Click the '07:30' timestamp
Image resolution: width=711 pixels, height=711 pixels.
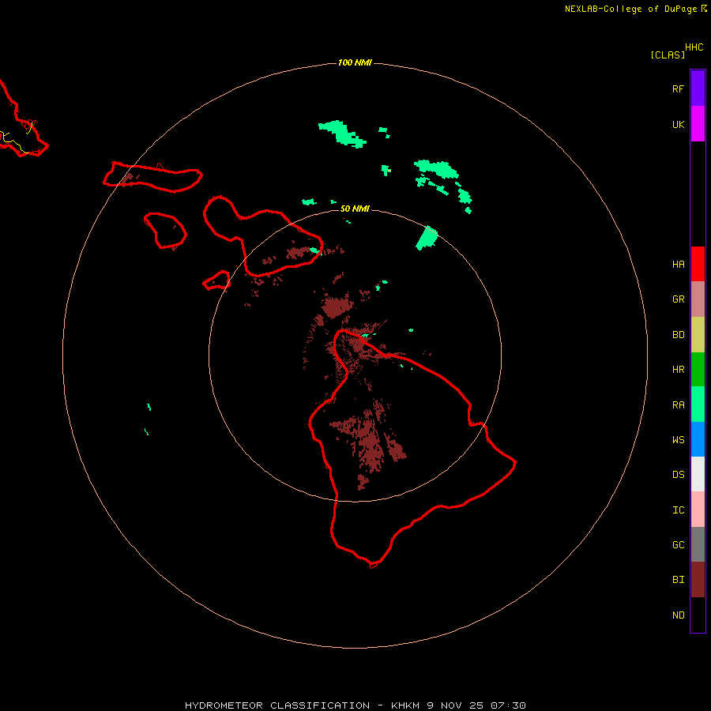tap(508, 705)
